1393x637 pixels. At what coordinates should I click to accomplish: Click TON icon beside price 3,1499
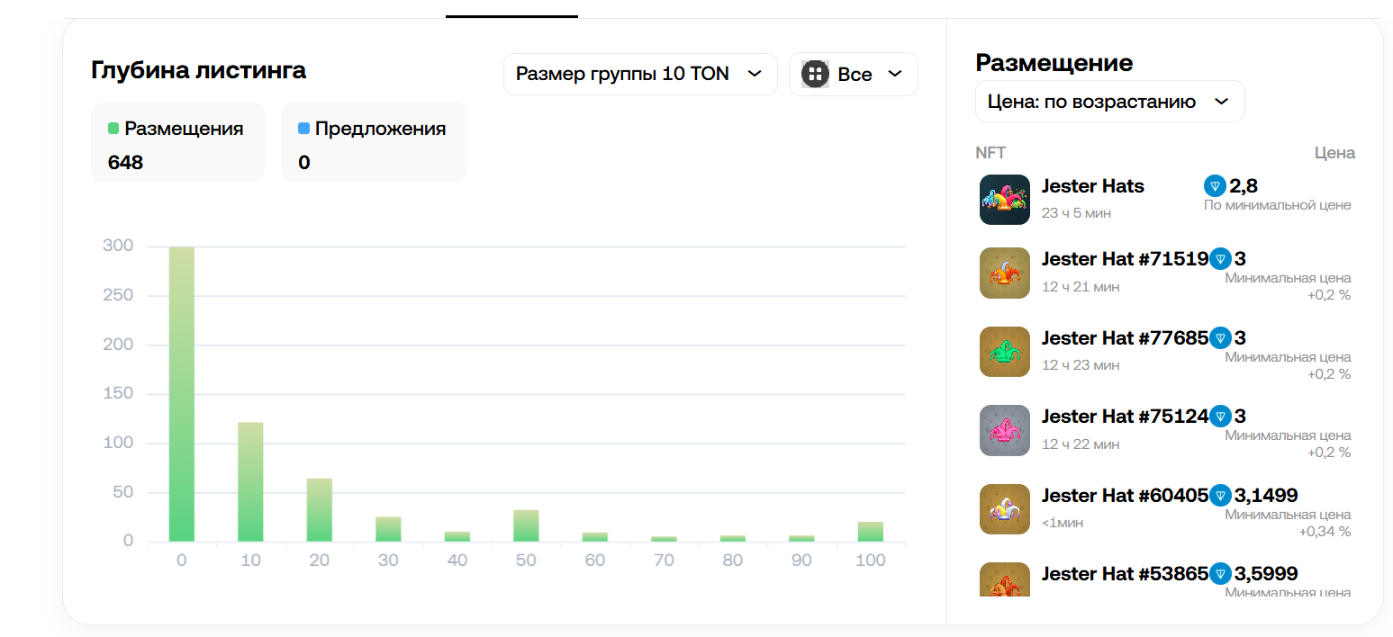(x=1220, y=495)
